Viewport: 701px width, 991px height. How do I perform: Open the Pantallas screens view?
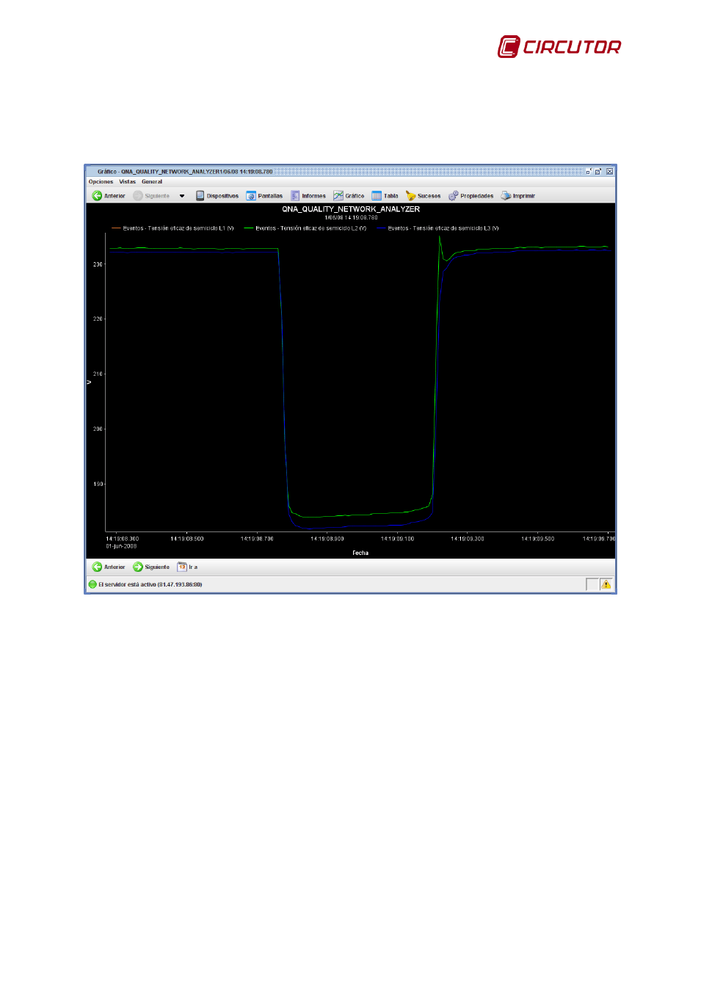click(x=264, y=196)
